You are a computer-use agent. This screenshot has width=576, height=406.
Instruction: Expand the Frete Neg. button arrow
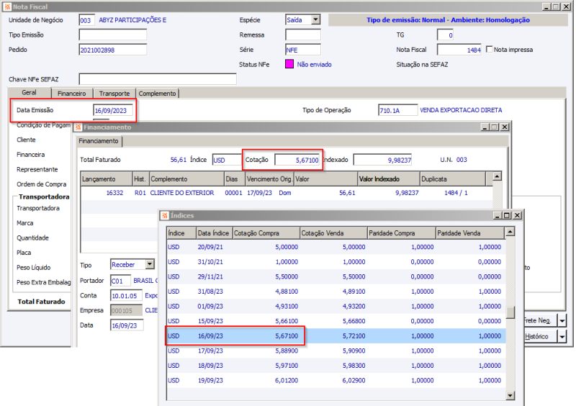pos(562,320)
